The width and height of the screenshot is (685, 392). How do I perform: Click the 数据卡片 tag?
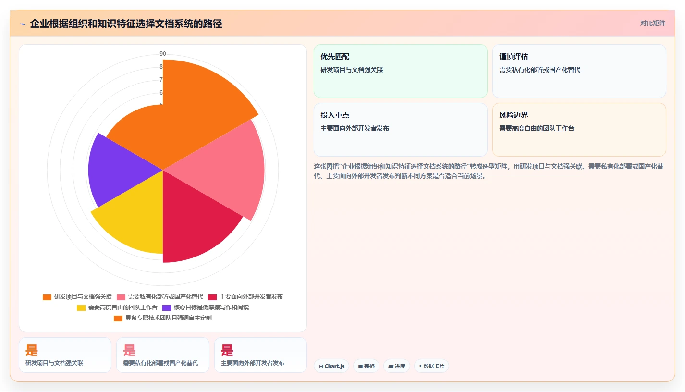431,366
